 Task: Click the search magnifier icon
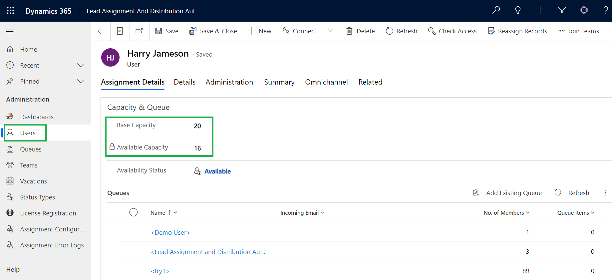coord(496,10)
